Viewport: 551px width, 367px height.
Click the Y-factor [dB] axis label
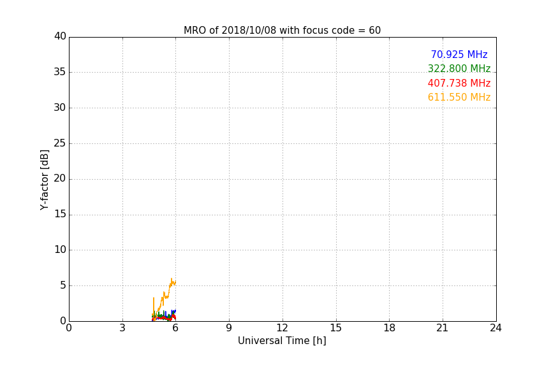coord(44,180)
